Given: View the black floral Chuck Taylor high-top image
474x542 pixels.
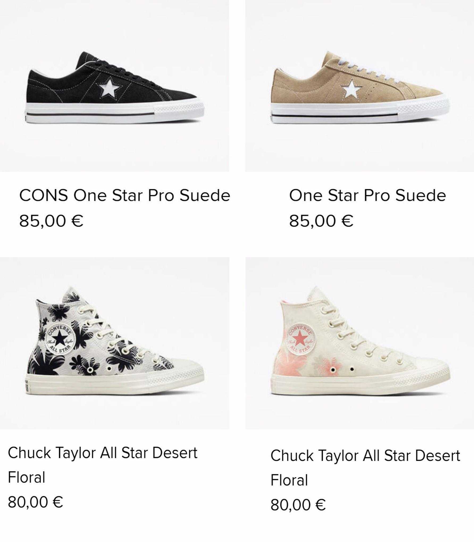Looking at the screenshot, I should pyautogui.click(x=114, y=343).
